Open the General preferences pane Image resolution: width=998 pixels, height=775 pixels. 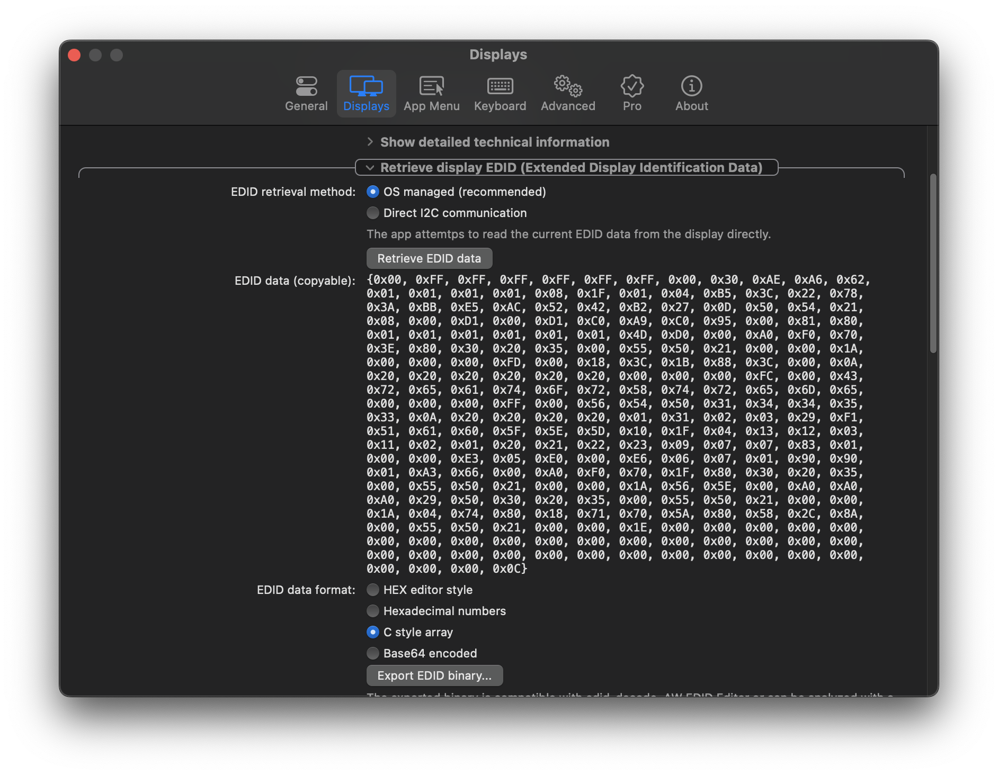coord(306,93)
